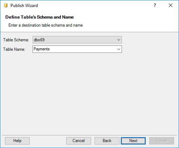The height and width of the screenshot is (148, 179).
Task: Click the disabled Finish button
Action: click(162, 141)
